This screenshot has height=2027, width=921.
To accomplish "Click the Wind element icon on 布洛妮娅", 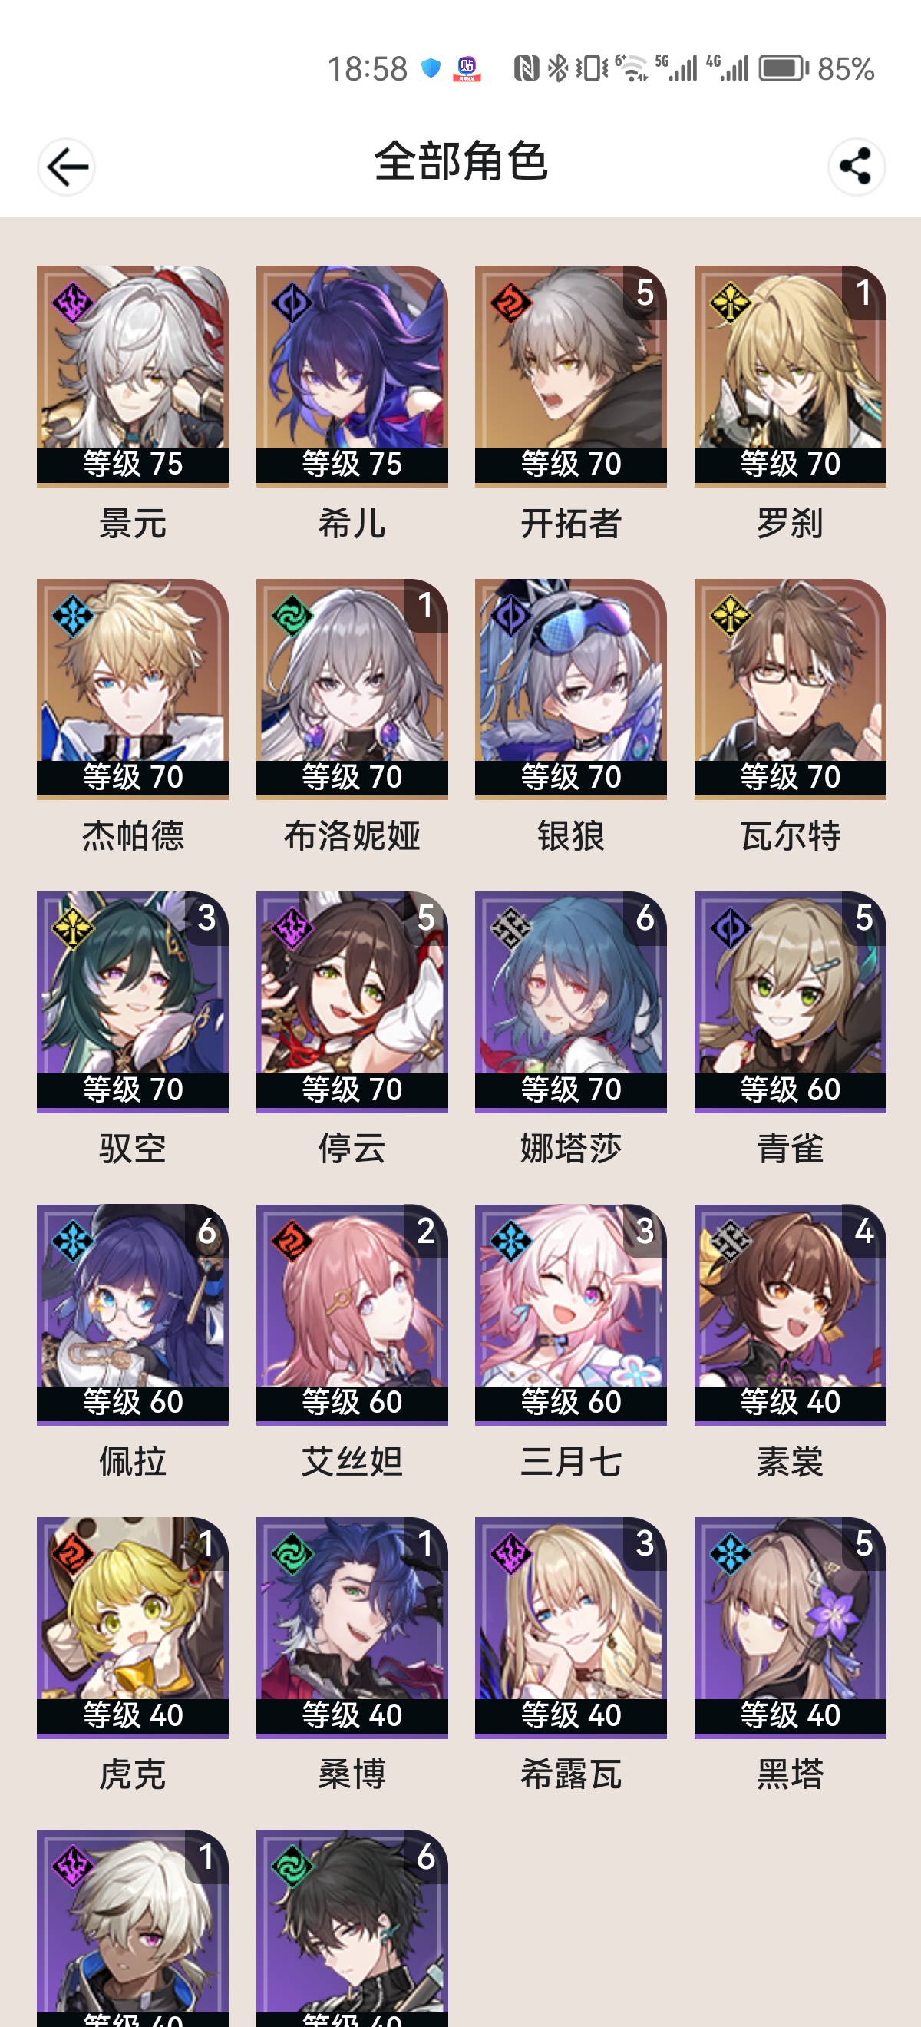I will 292,616.
